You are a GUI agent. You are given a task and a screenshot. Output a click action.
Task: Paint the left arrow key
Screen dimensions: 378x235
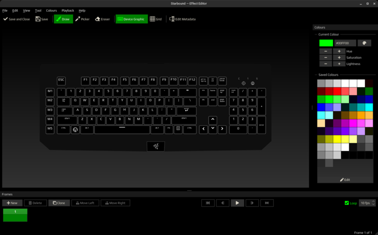[203, 129]
